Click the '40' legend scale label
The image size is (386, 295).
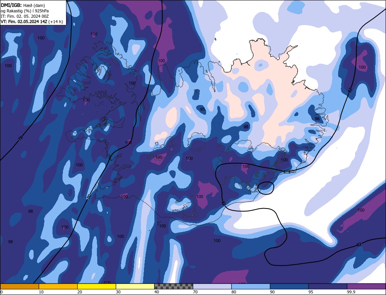pos(157,292)
